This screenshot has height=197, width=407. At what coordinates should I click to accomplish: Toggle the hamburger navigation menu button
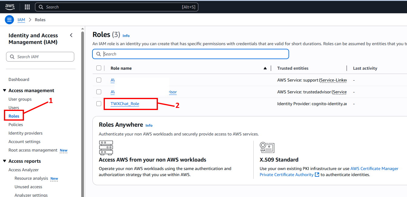(x=9, y=20)
